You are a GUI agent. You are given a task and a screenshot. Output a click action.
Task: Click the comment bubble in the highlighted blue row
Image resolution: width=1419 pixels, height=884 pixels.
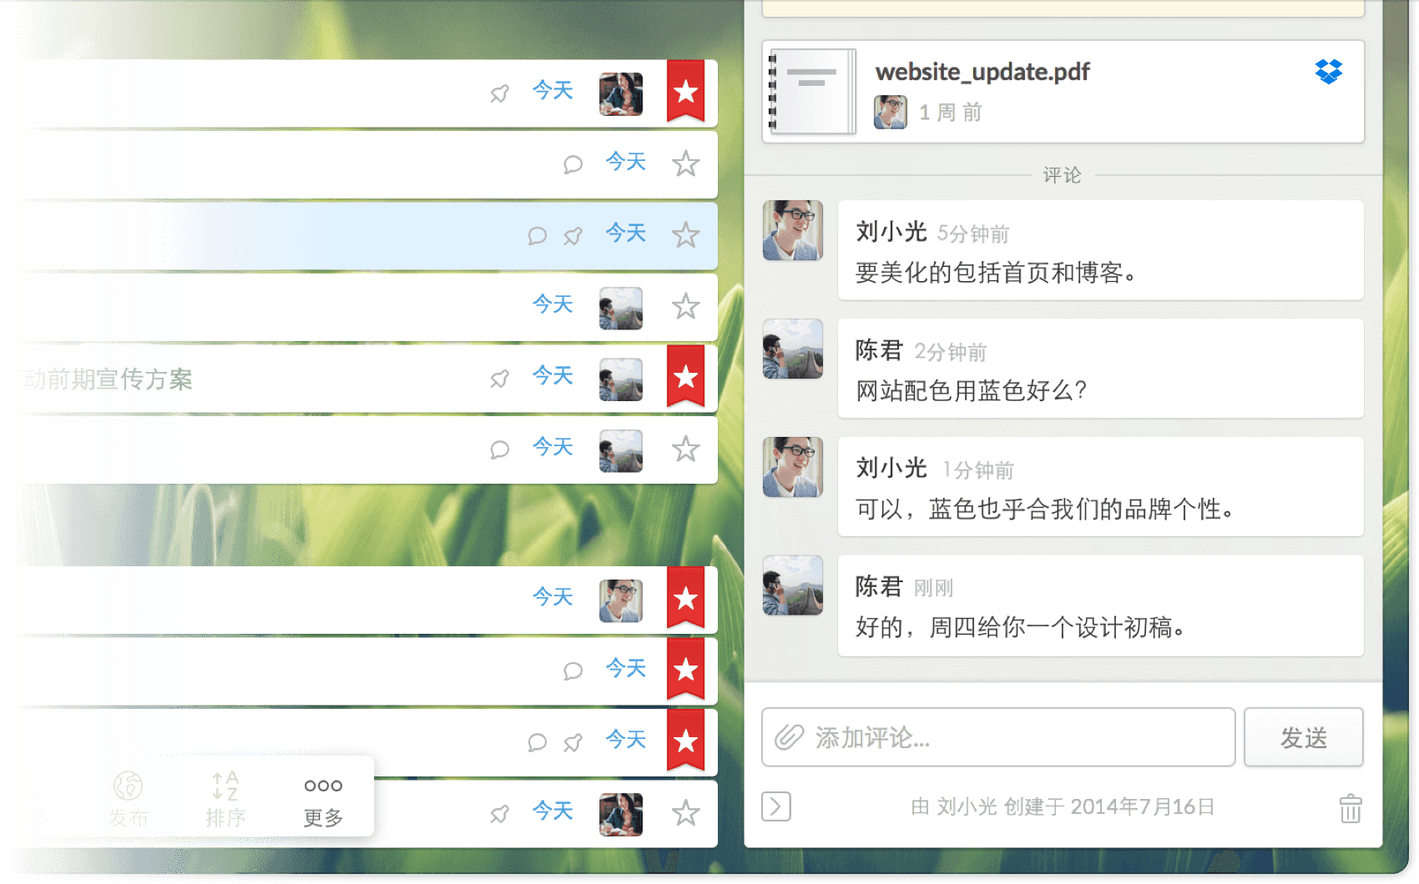[537, 236]
